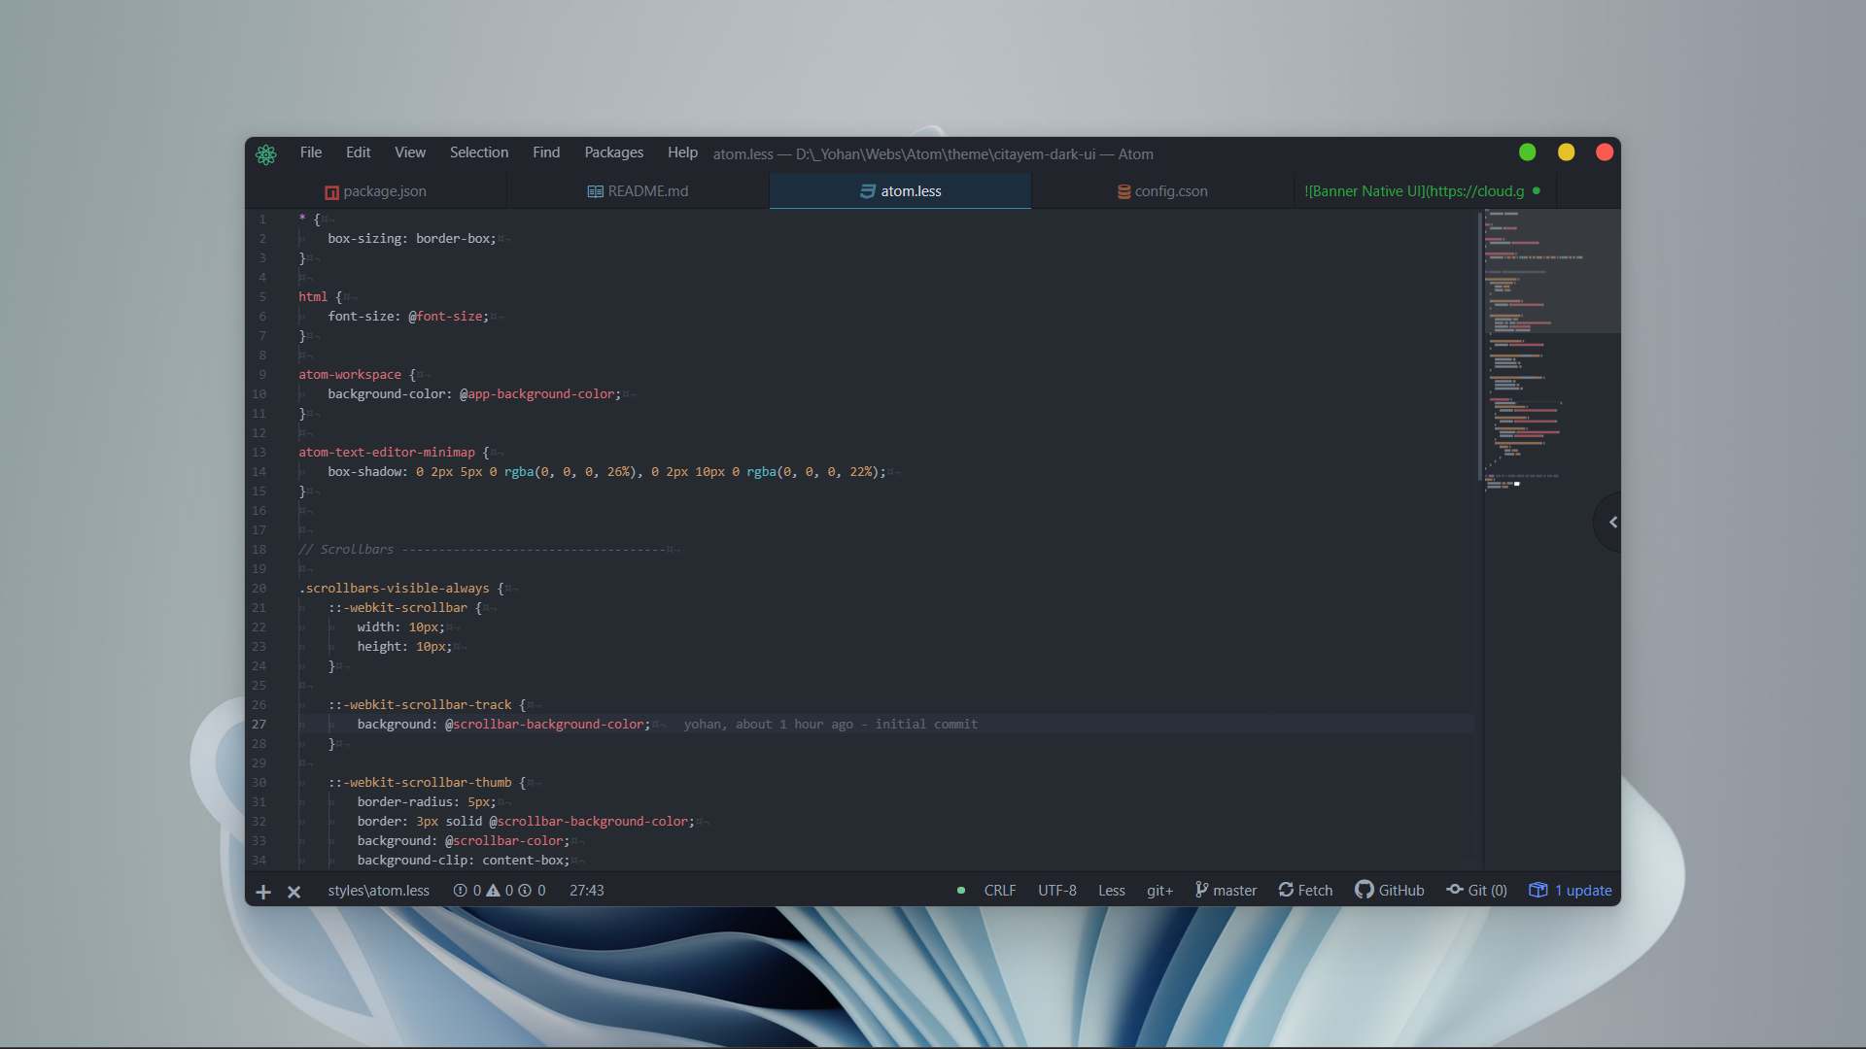The image size is (1866, 1049).
Task: Open the Selection menu
Action: 479,152
